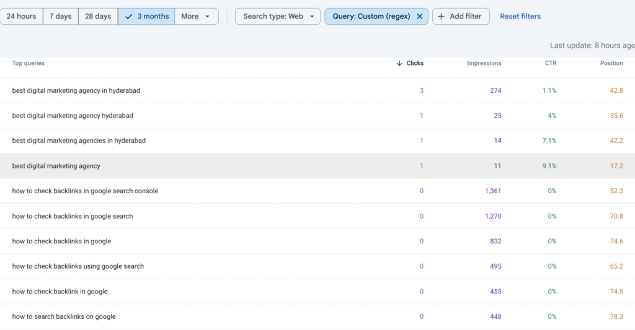Click the Clicks sort arrow icon
Image resolution: width=635 pixels, height=330 pixels.
(x=399, y=63)
